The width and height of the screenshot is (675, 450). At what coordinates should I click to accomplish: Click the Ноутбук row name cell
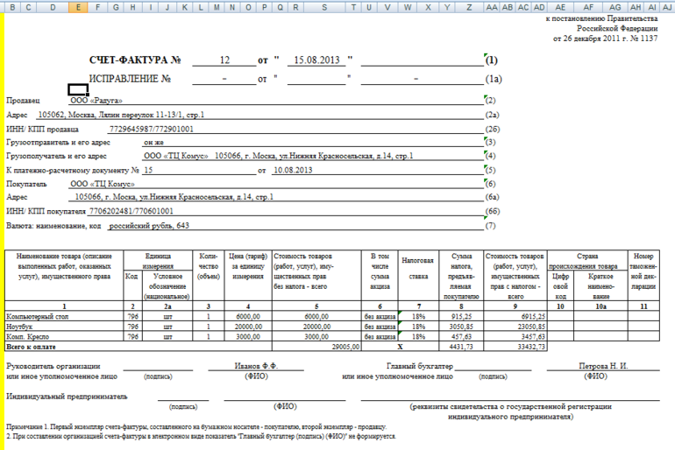point(62,326)
